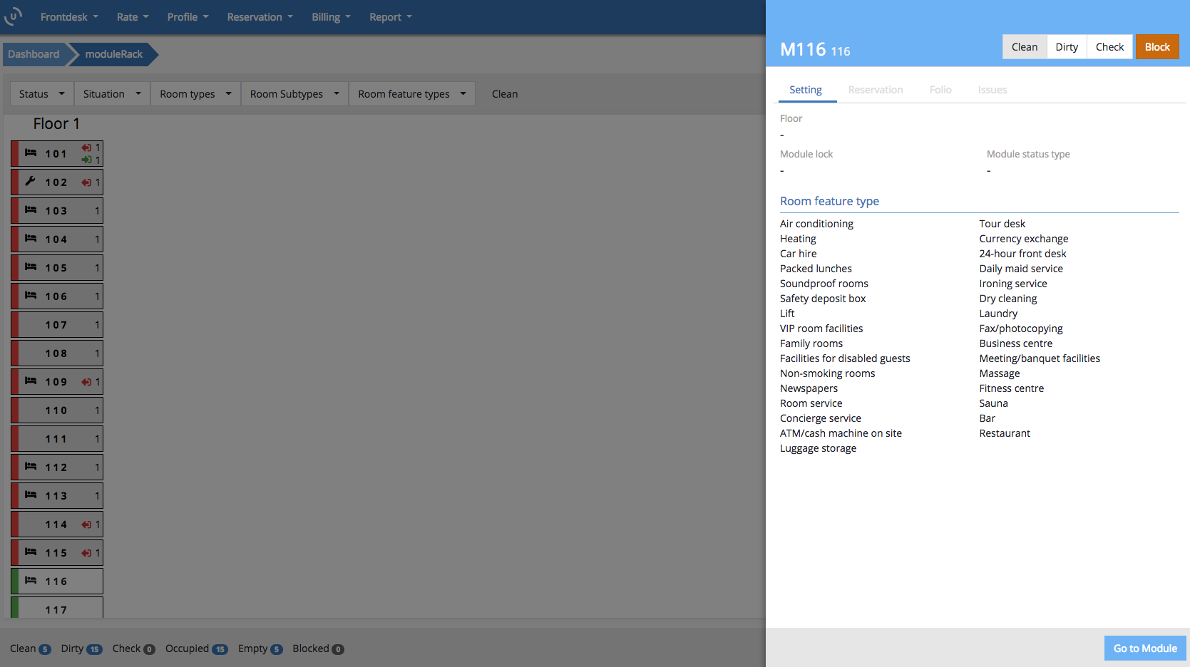
Task: Click the bed icon on room 101
Action: [31, 153]
